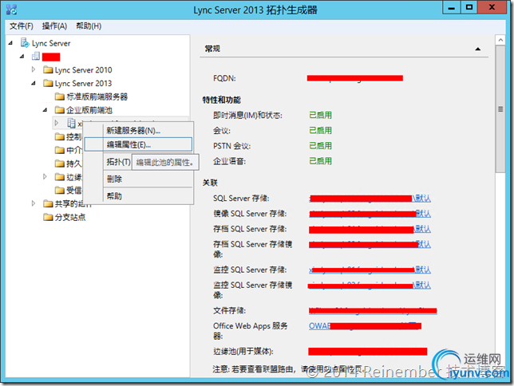Click the FQDN: label

pos(224,78)
